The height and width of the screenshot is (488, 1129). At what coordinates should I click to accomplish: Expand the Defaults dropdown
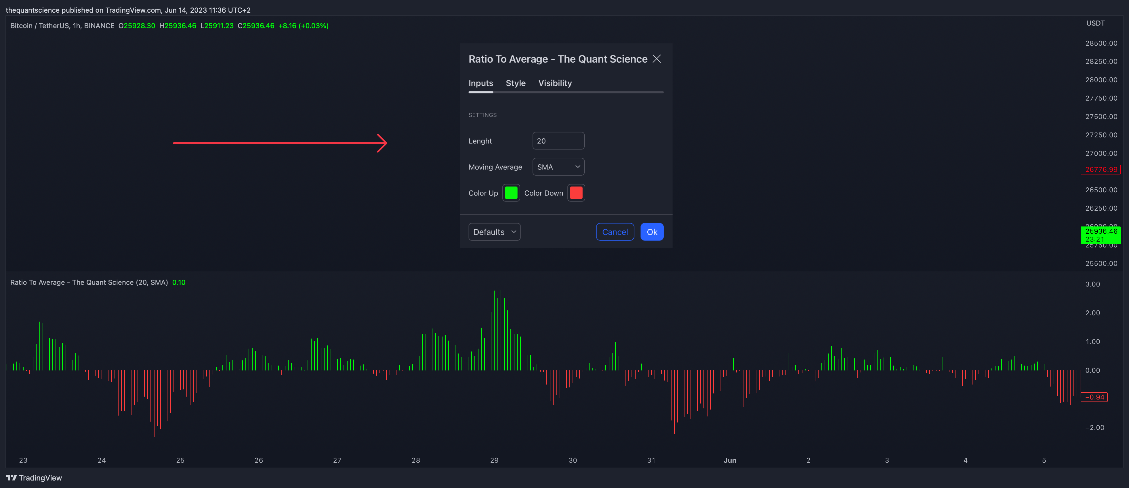494,232
